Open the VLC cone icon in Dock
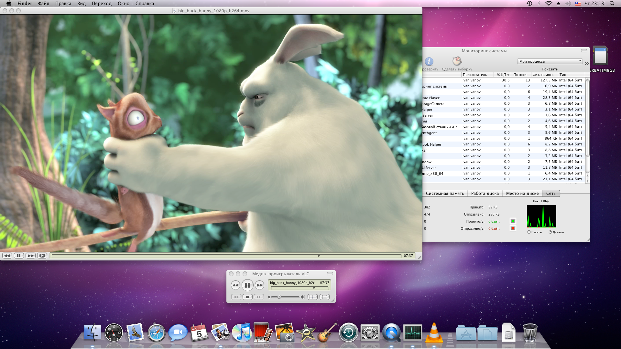Image resolution: width=621 pixels, height=349 pixels. [x=434, y=333]
